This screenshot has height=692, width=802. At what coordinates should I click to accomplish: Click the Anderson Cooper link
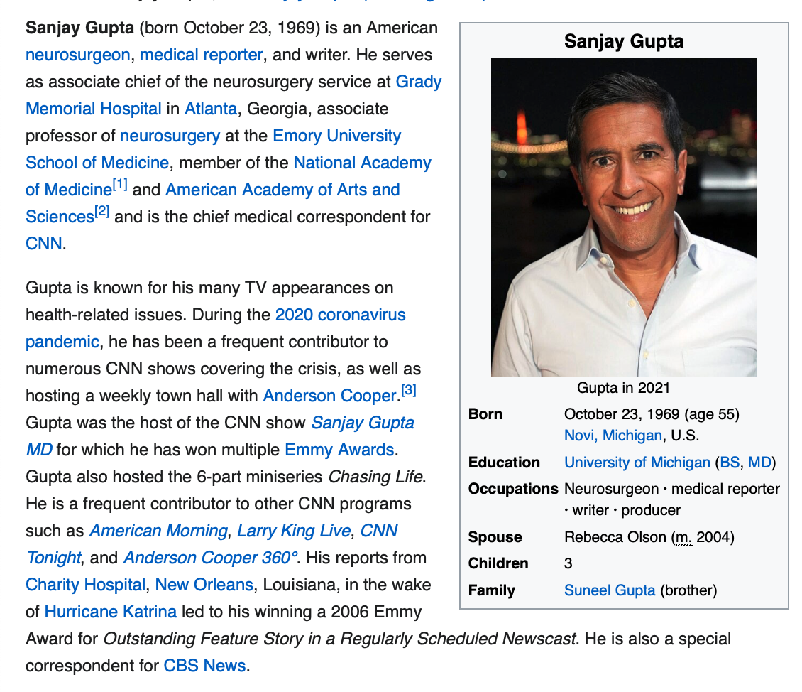pos(330,396)
